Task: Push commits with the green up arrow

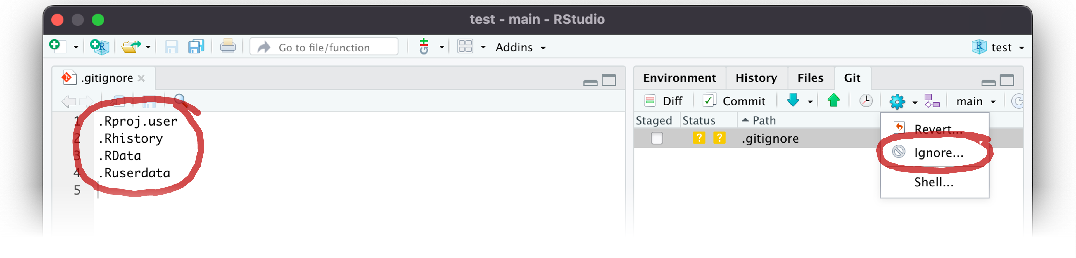Action: [833, 101]
